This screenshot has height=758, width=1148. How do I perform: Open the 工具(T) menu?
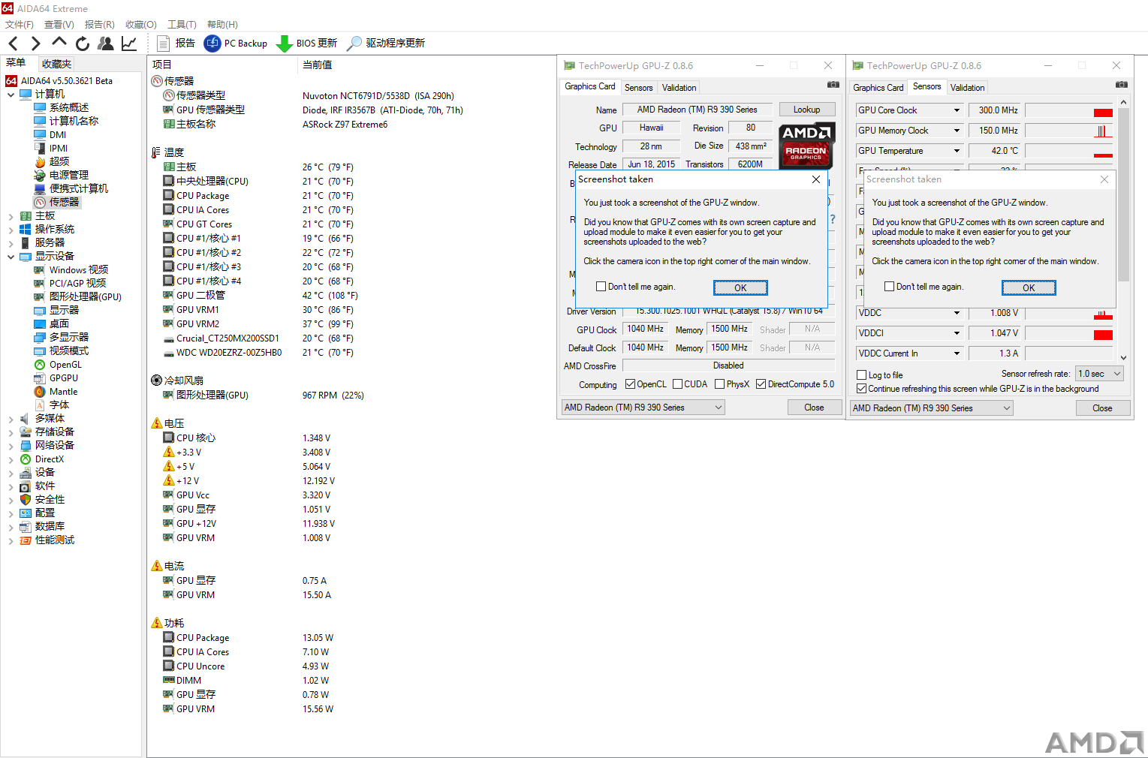click(x=182, y=25)
